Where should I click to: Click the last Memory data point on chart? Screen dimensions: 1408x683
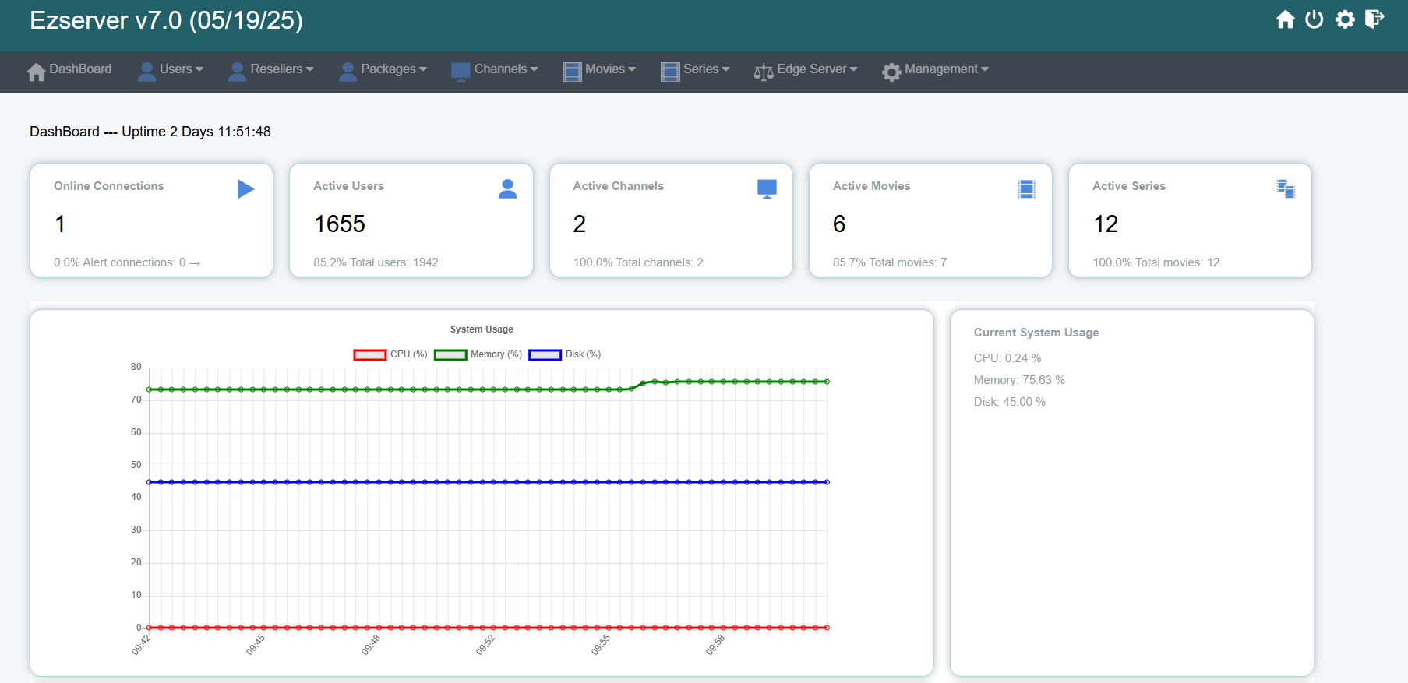(x=827, y=382)
